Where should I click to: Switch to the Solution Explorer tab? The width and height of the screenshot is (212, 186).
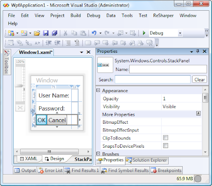pos(147,160)
